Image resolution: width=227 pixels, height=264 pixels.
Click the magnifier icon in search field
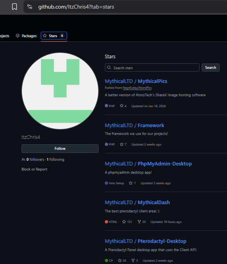point(109,68)
